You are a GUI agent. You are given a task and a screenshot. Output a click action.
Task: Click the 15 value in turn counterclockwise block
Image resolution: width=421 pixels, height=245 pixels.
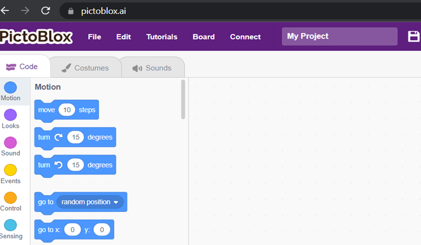pyautogui.click(x=76, y=165)
